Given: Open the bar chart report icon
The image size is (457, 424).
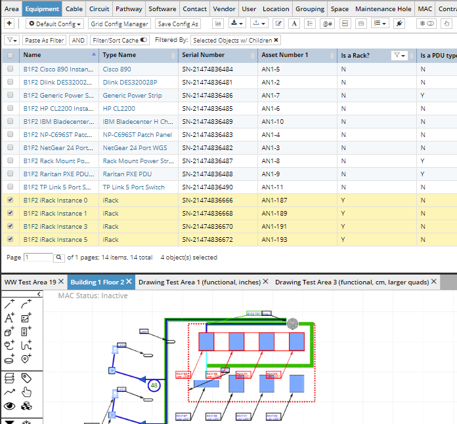Looking at the screenshot, I should (x=218, y=24).
